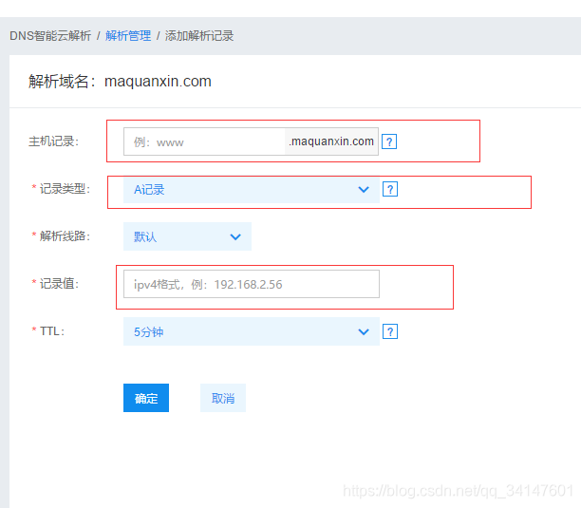Click chevron arrow in the 记录类型 dropdown
581x508 pixels.
[363, 189]
